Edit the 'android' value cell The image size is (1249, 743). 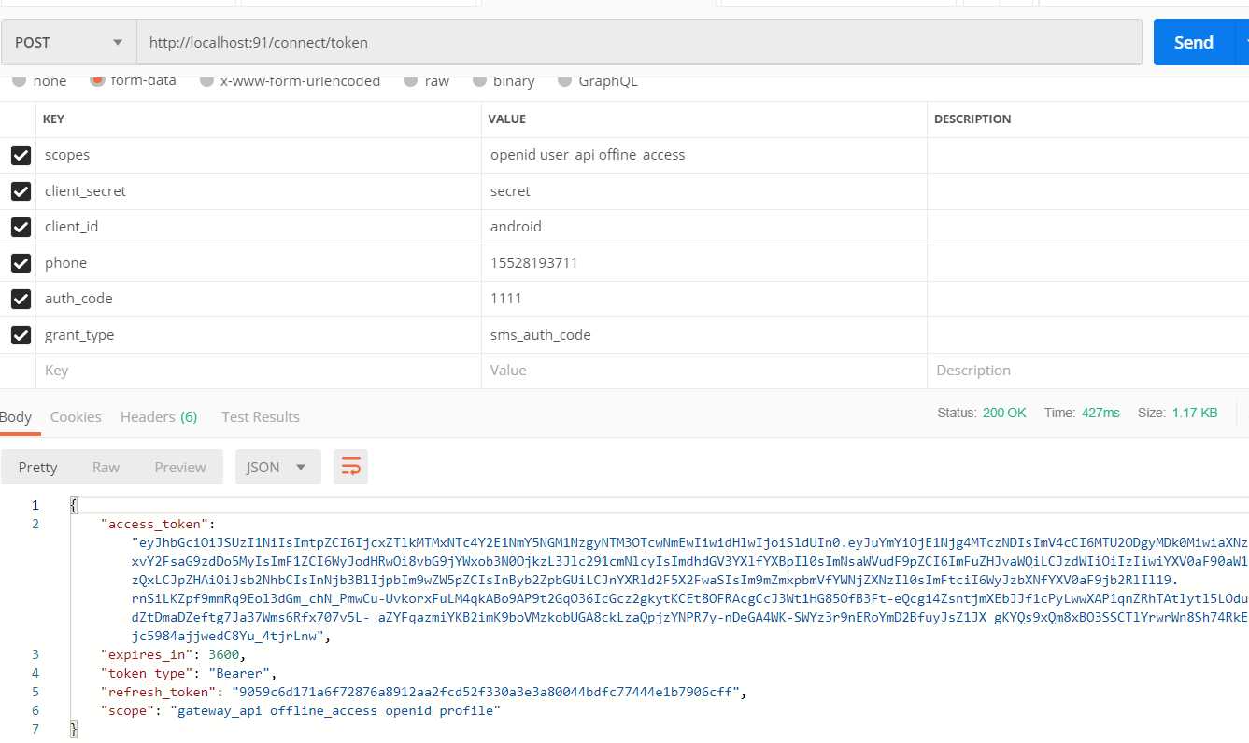pyautogui.click(x=704, y=227)
